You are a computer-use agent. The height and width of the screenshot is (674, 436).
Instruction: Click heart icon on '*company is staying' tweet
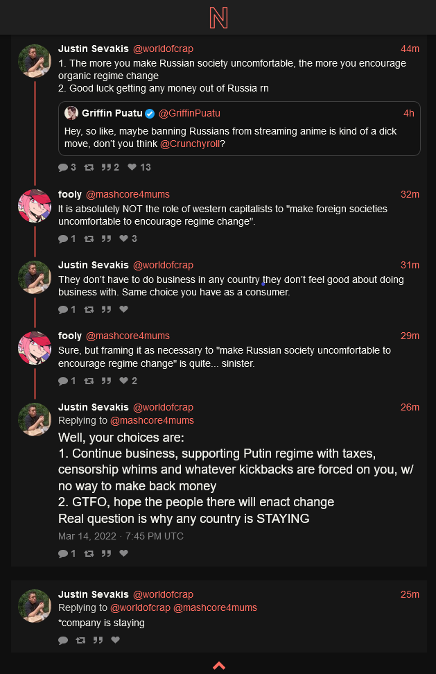[115, 640]
